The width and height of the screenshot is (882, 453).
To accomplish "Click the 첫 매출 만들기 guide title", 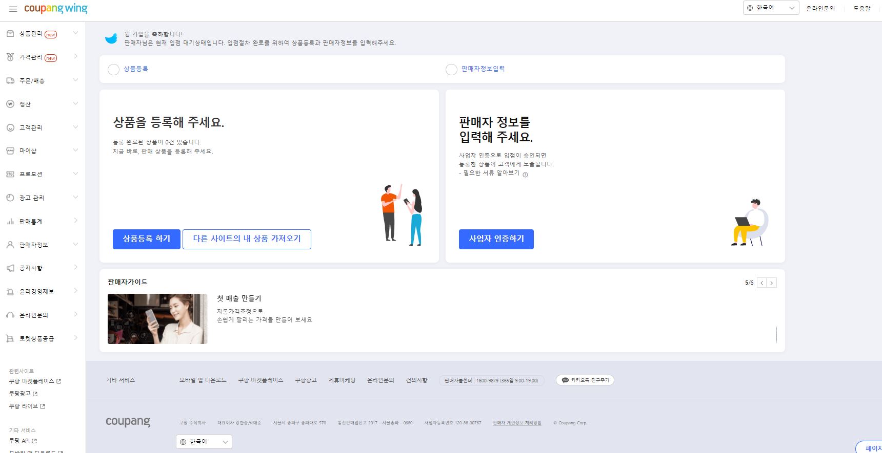I will coord(239,298).
